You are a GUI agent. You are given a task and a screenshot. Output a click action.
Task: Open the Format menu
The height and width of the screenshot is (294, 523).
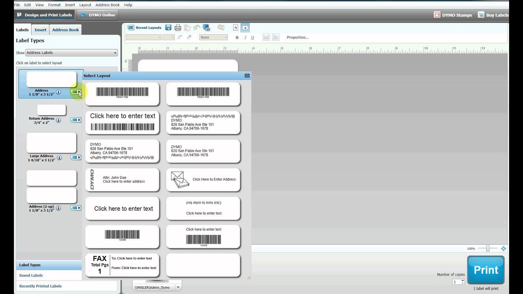[54, 5]
